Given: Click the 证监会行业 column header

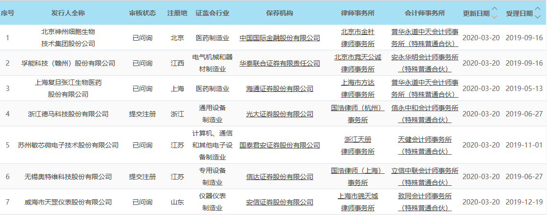Looking at the screenshot, I should (213, 13).
